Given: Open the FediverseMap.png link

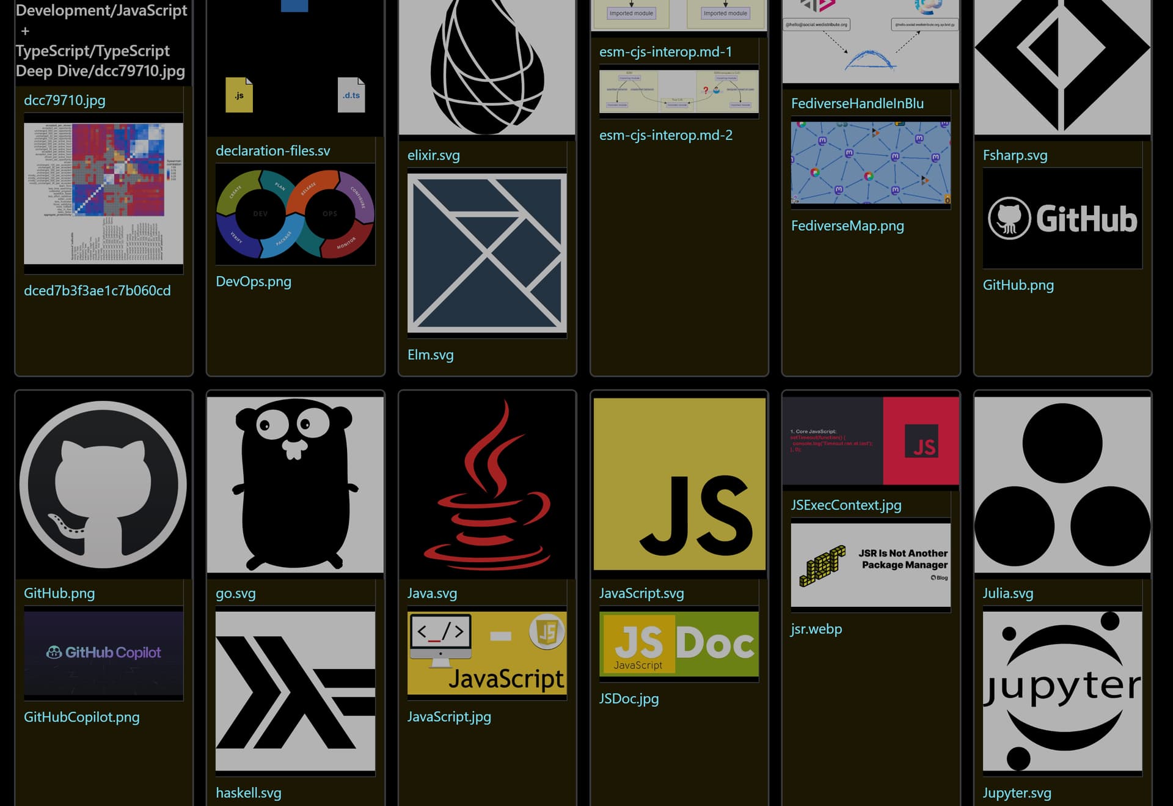Looking at the screenshot, I should (x=847, y=225).
